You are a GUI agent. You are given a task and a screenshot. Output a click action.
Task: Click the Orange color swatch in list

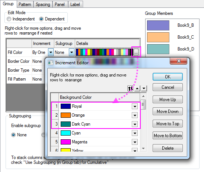(x=66, y=115)
